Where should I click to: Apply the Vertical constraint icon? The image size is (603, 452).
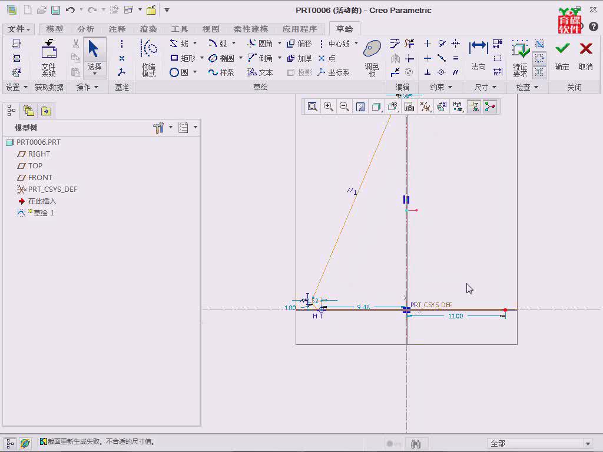428,44
